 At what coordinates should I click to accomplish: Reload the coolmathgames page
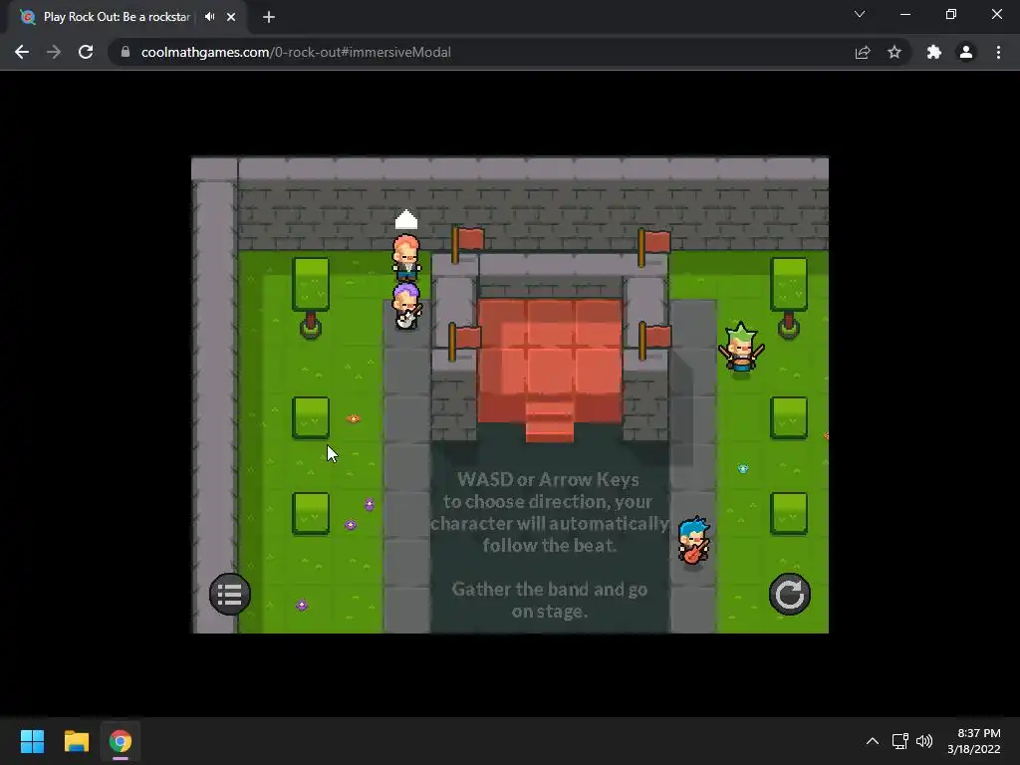pyautogui.click(x=86, y=52)
